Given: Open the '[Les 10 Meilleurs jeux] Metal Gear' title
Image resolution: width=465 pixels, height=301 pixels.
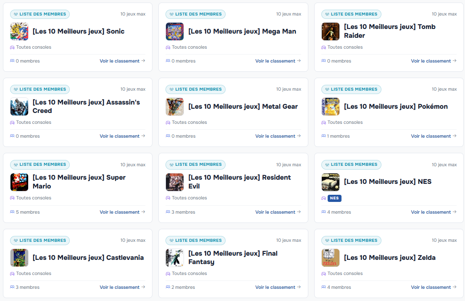Looking at the screenshot, I should [x=243, y=107].
